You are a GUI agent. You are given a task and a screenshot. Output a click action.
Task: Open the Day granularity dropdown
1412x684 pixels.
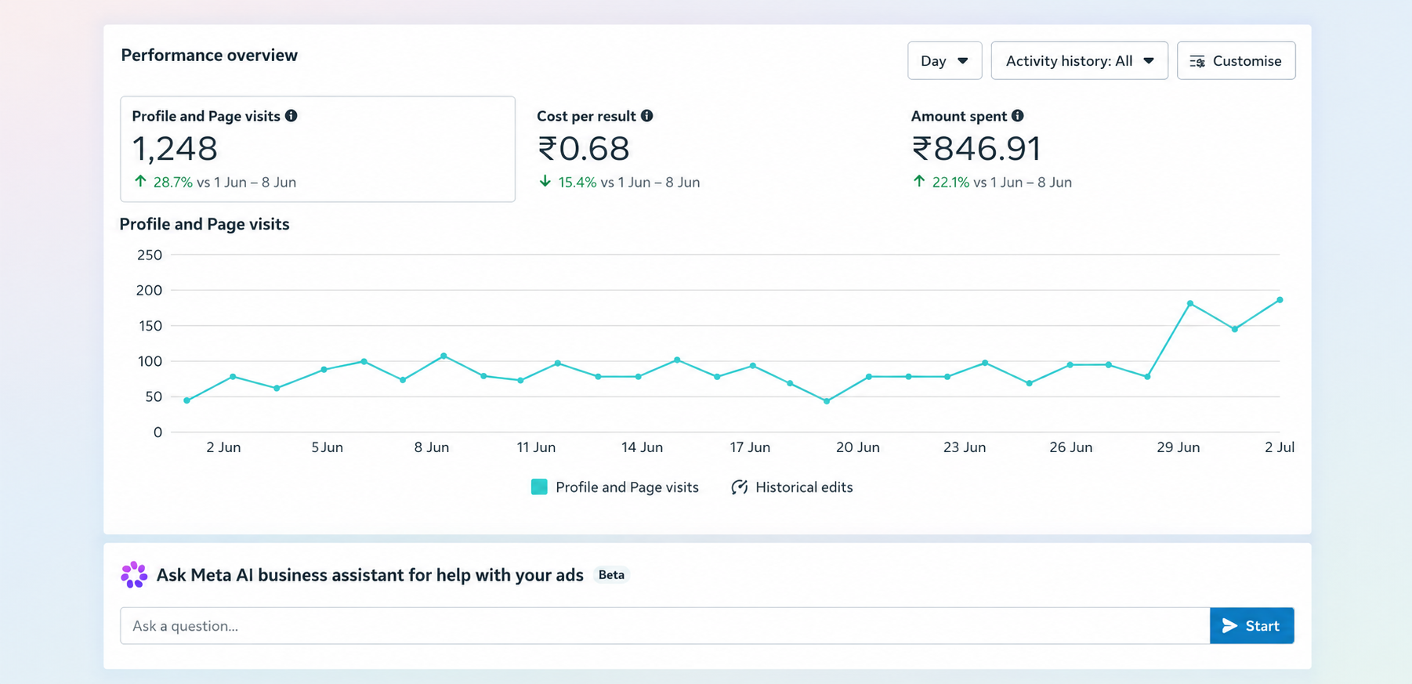(944, 60)
